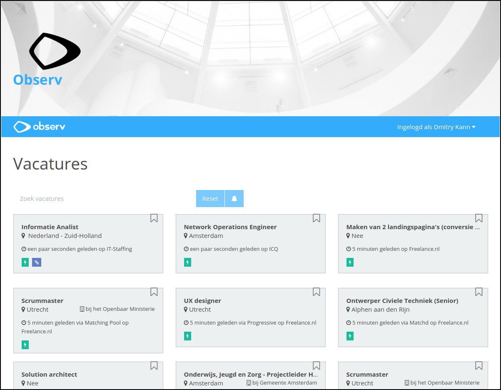The height and width of the screenshot is (390, 501).
Task: Click '5 minuten geleden via Progressive op Freelance.nl'
Action: tap(253, 323)
